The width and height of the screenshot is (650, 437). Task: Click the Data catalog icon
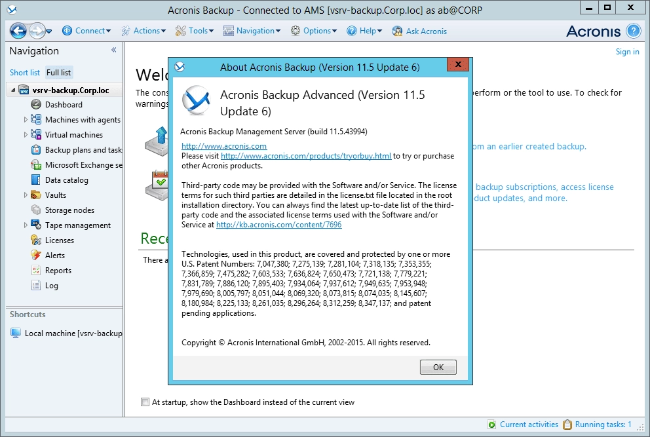(x=36, y=180)
